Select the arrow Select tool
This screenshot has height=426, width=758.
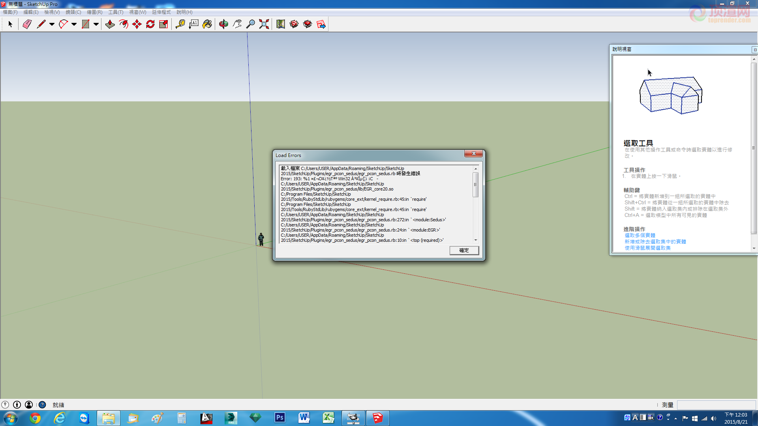11,24
